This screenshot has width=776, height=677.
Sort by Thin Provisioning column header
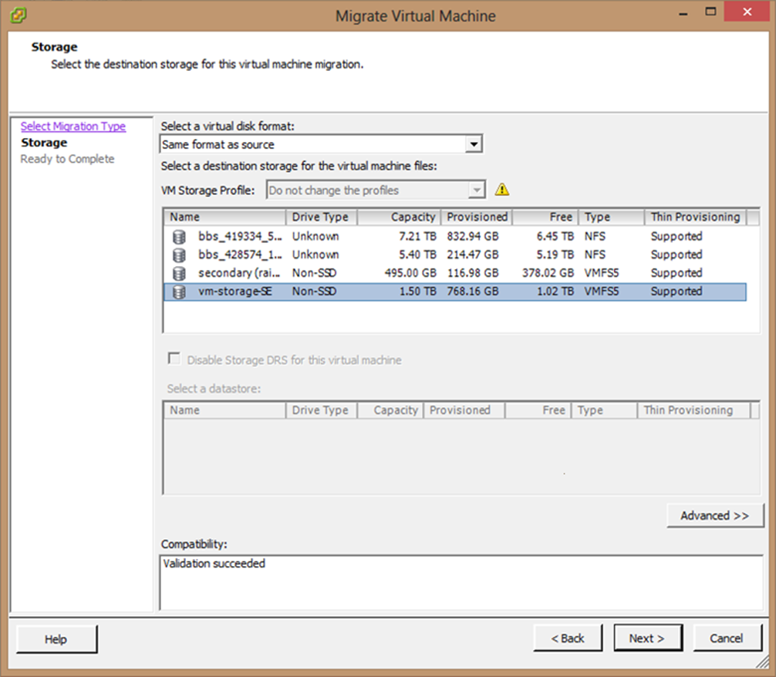click(x=695, y=217)
